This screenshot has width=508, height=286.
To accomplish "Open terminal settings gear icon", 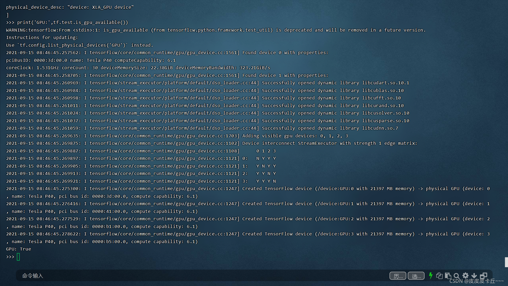I will (465, 276).
